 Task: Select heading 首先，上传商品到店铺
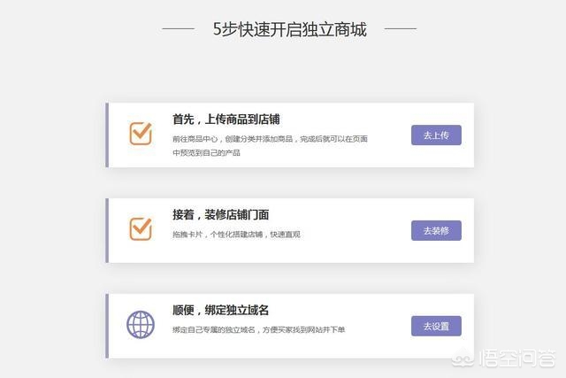226,120
